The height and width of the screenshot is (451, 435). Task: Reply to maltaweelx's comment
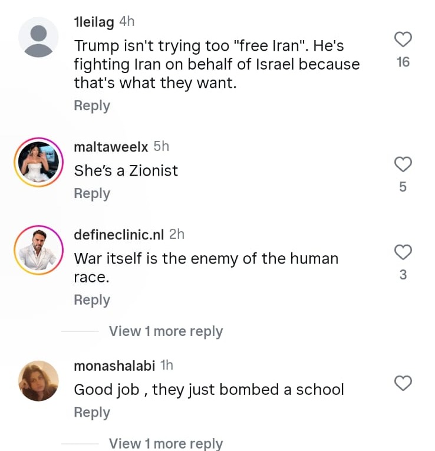pyautogui.click(x=92, y=193)
